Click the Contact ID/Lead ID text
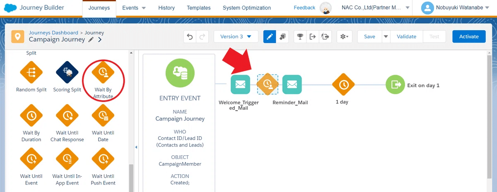 point(180,138)
